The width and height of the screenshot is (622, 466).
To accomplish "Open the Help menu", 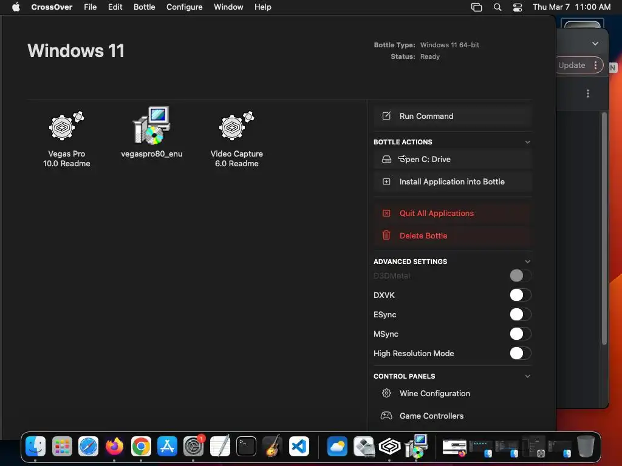I will point(263,7).
